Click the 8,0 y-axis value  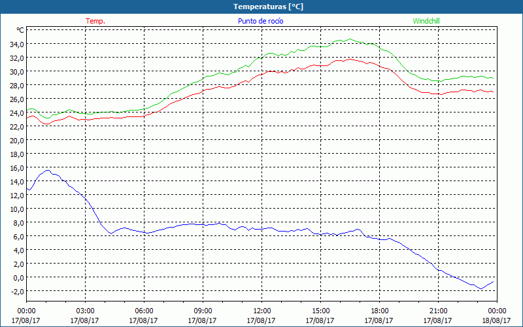point(18,222)
